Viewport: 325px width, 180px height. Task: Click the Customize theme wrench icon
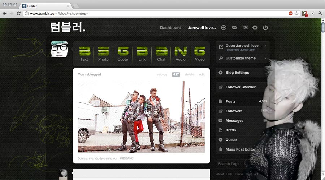221,58
